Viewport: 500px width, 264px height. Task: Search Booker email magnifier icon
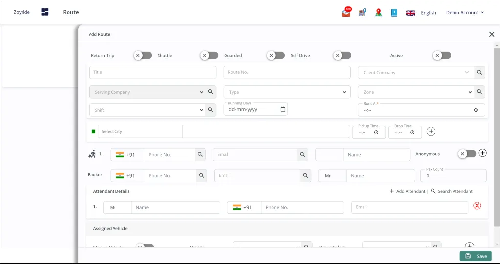[x=305, y=175]
